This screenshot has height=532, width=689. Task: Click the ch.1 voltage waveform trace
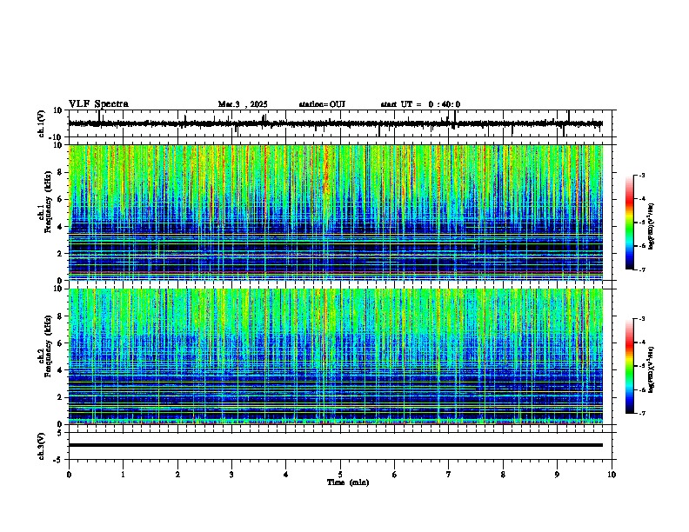tap(336, 123)
